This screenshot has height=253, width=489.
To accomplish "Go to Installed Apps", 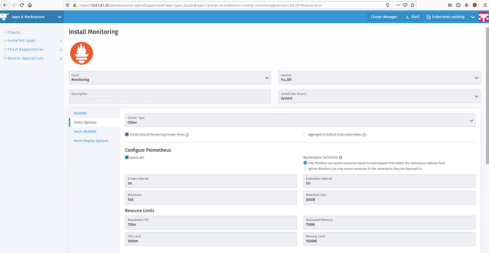I will coord(21,40).
